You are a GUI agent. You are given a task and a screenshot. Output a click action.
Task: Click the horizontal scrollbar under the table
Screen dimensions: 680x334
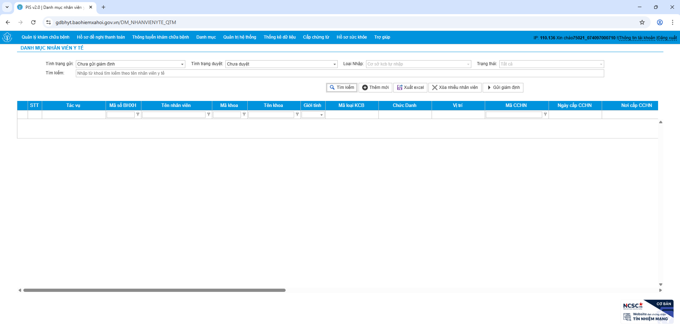click(154, 290)
